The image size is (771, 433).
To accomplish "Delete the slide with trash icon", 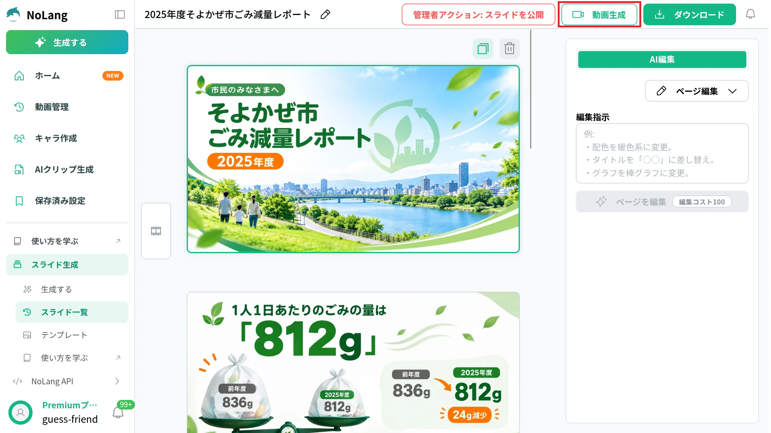I will [x=509, y=49].
